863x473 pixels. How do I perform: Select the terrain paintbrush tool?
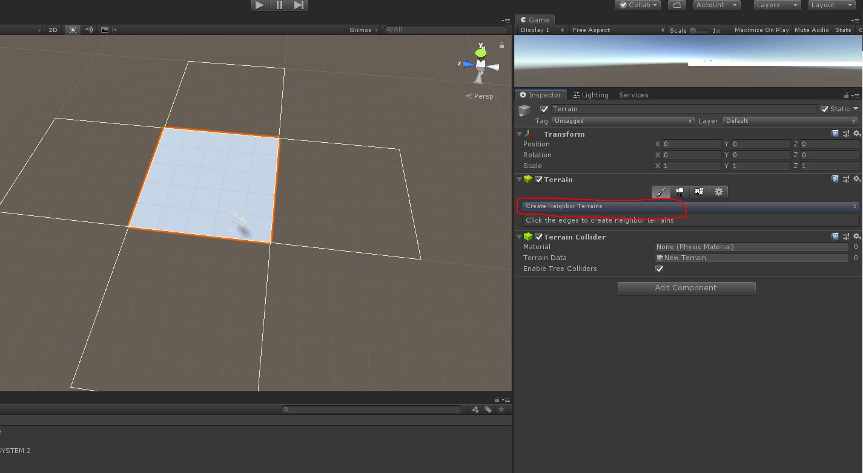click(661, 192)
